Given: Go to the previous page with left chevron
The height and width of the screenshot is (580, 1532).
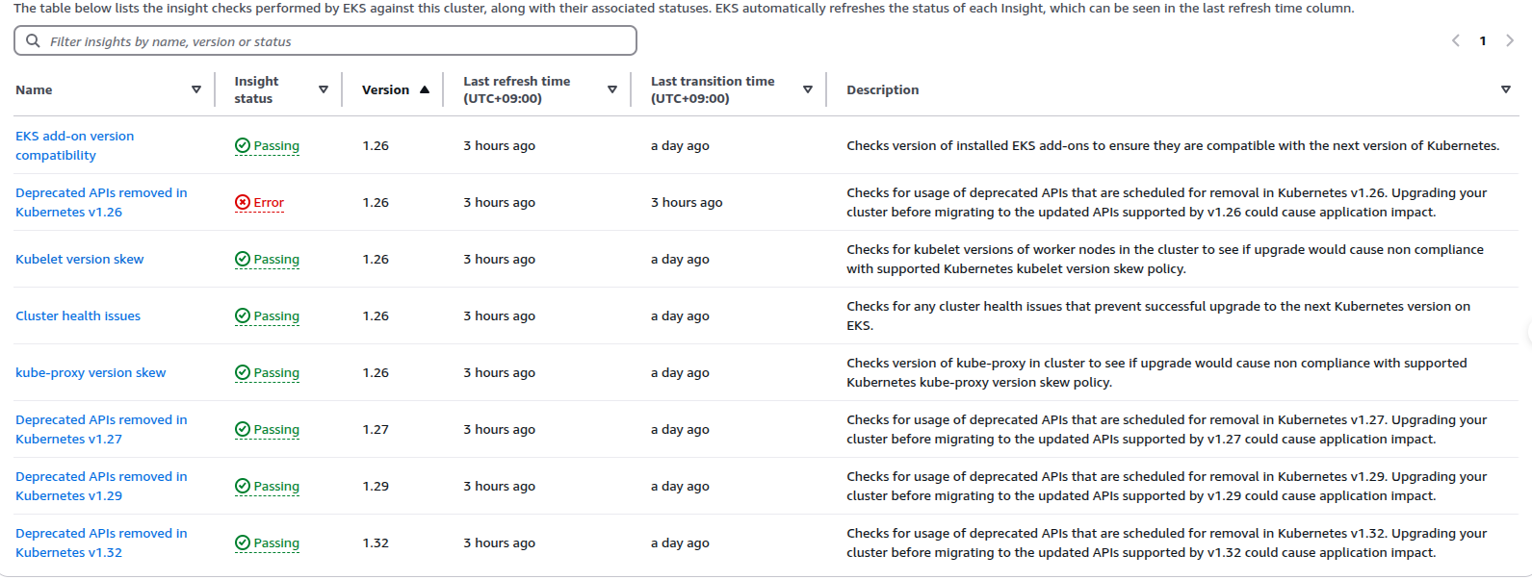Looking at the screenshot, I should pos(1456,40).
